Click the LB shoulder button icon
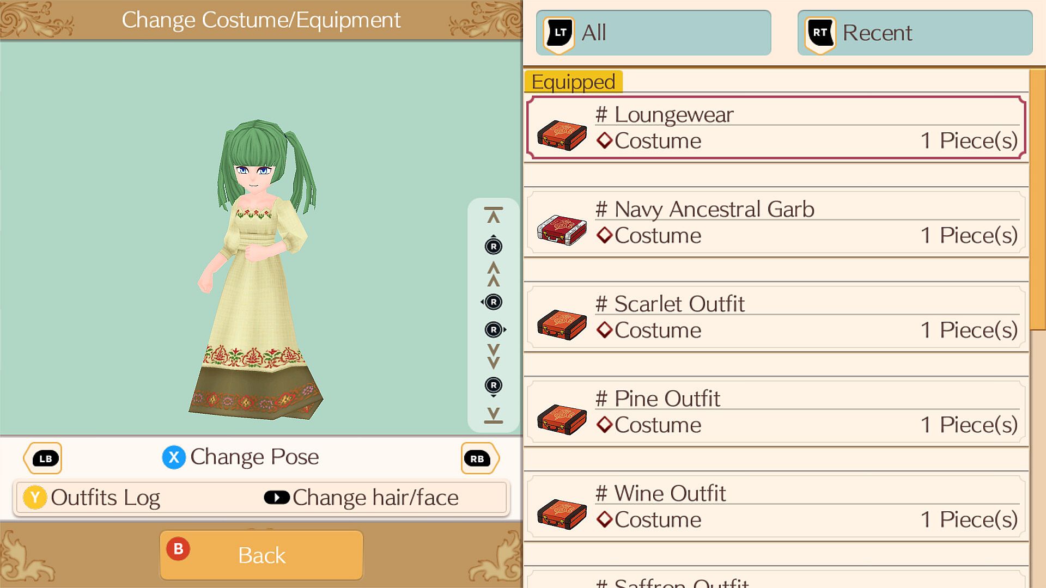Screen dimensions: 1046x588 coord(43,458)
